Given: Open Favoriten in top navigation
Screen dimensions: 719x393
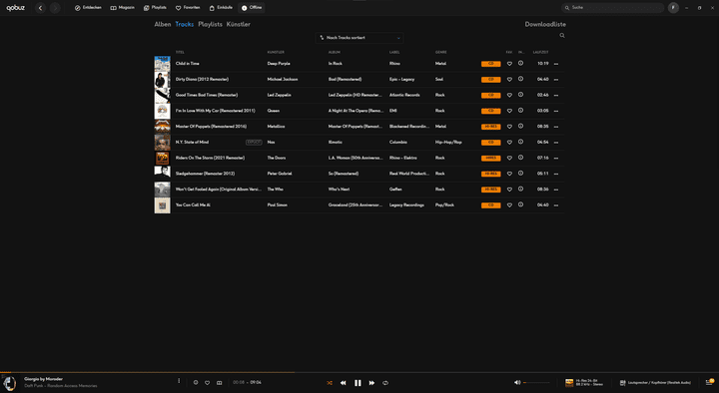Looking at the screenshot, I should (188, 8).
